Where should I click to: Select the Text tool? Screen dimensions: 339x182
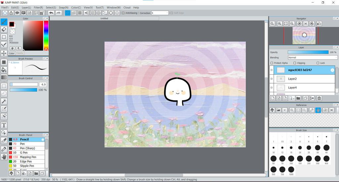(x=4, y=125)
